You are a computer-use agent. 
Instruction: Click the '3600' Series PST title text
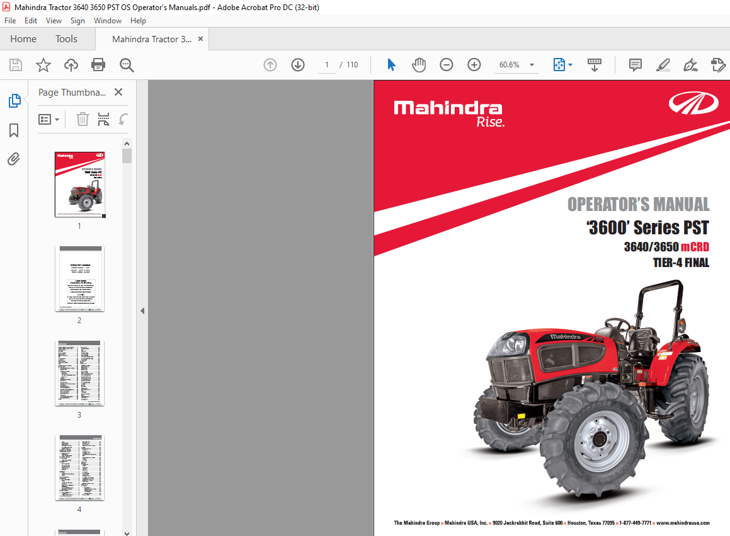647,228
